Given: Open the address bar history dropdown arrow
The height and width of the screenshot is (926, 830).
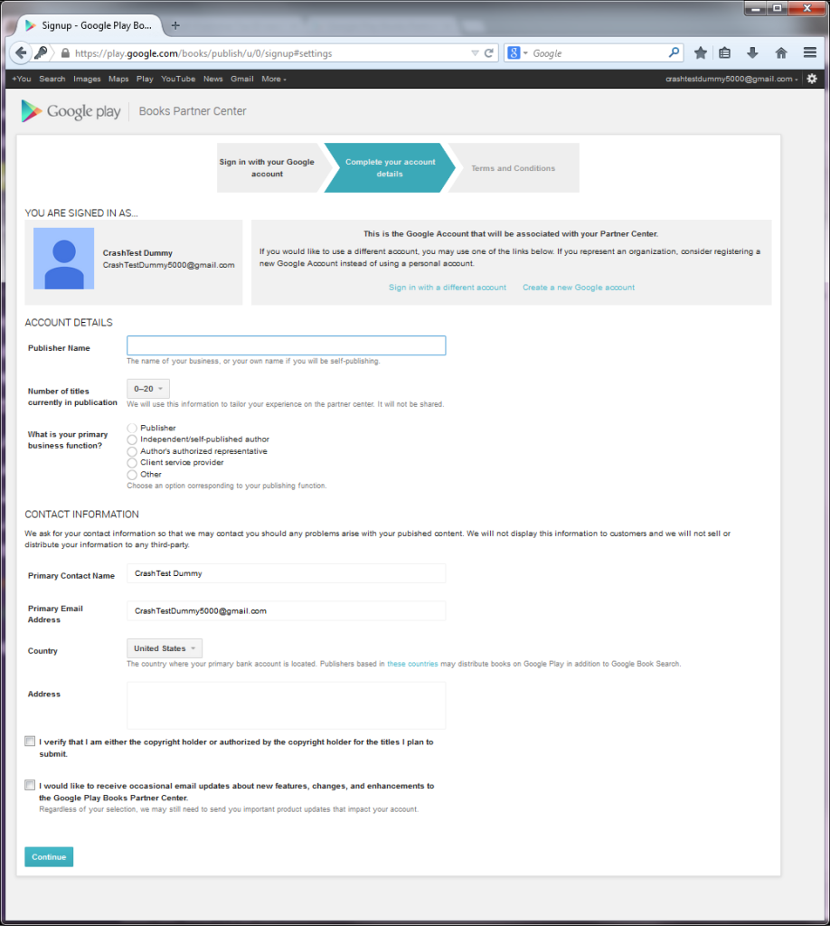Looking at the screenshot, I should click(475, 53).
